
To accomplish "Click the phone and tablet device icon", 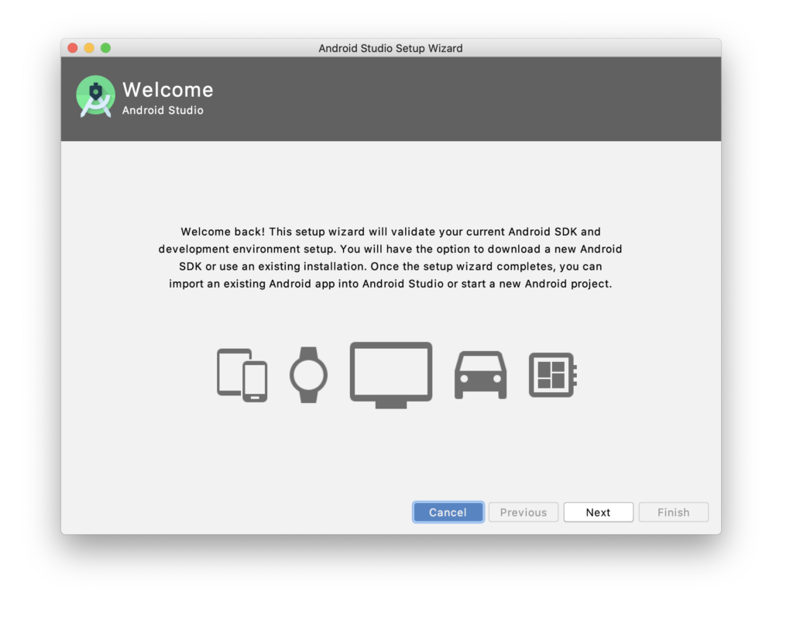I will (x=242, y=375).
